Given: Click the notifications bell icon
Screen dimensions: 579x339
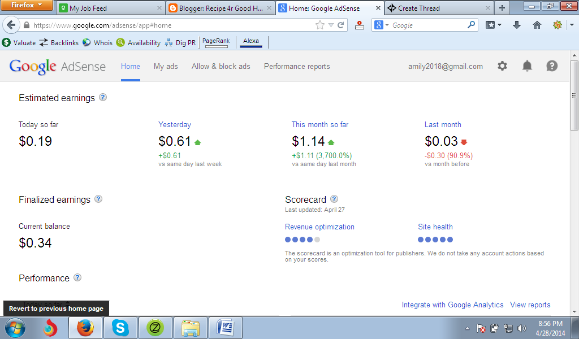Looking at the screenshot, I should [x=527, y=66].
